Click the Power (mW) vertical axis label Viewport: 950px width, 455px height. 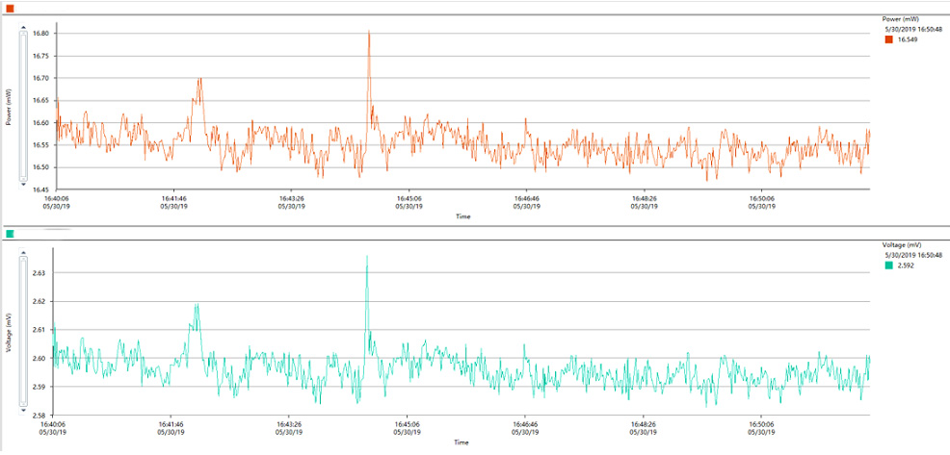9,107
